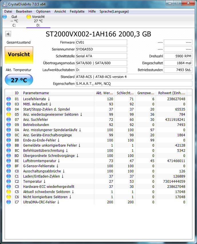197x244 pixels.
Task: Click the Firmware field CV01
Action: coord(101,42)
